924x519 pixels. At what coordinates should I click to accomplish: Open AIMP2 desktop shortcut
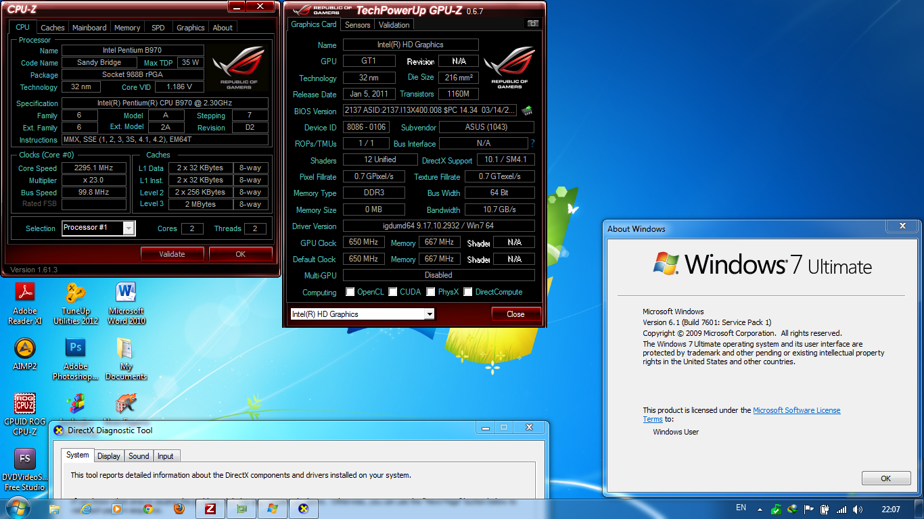click(25, 349)
